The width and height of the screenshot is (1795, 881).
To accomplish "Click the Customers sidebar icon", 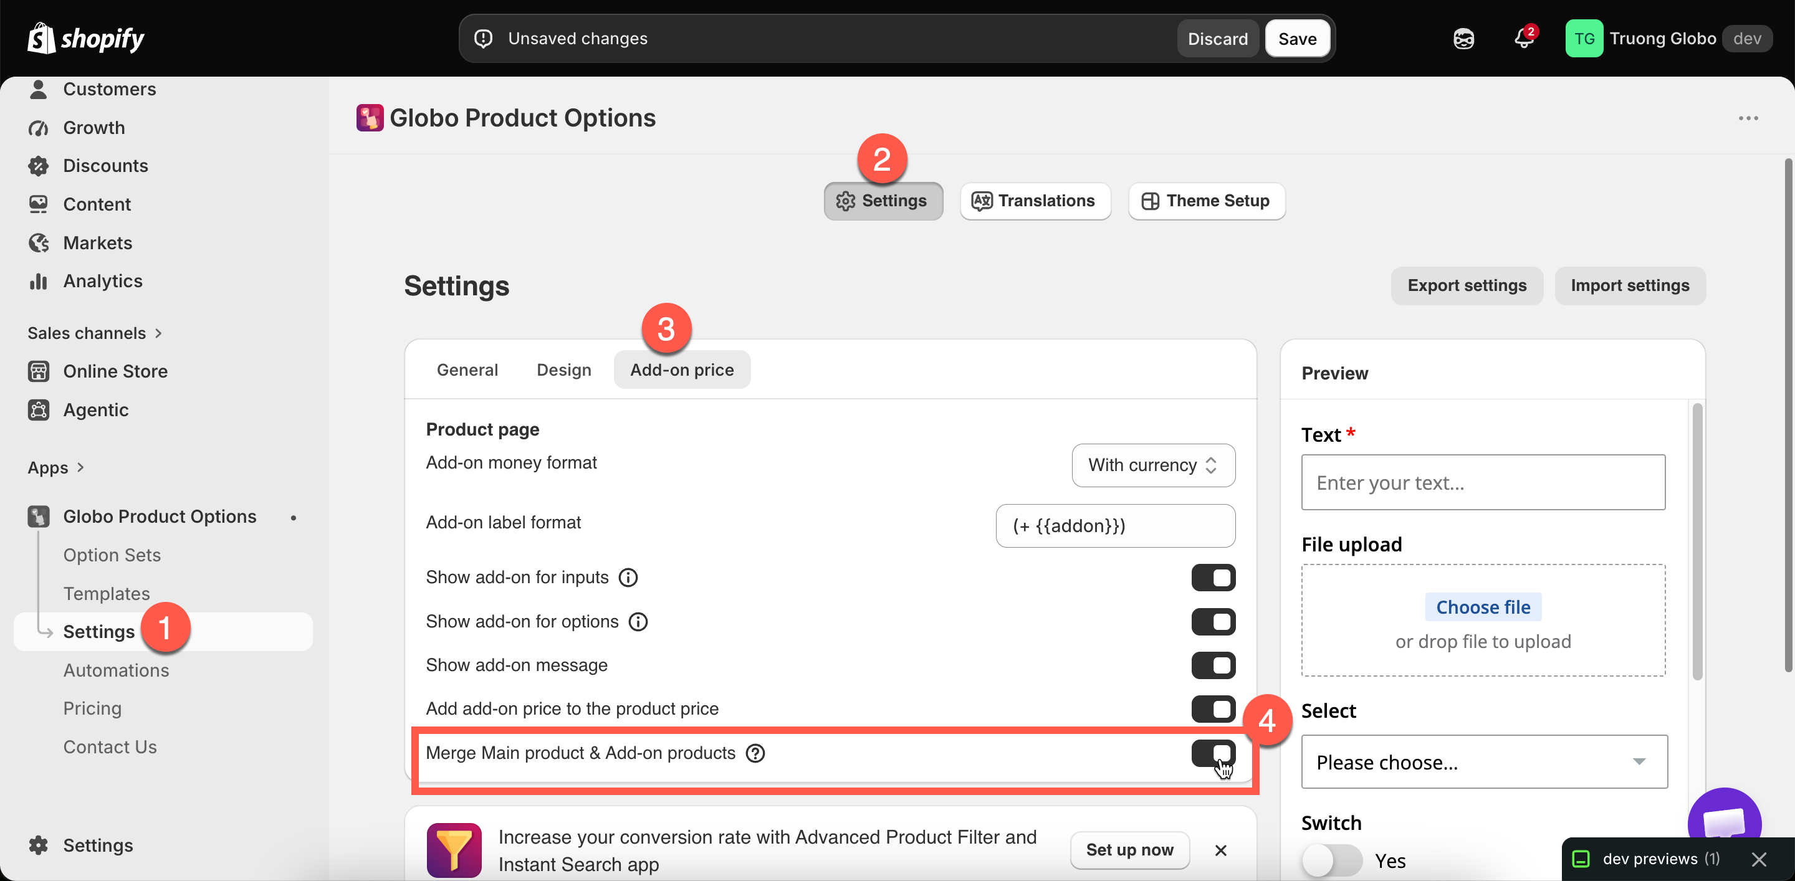I will tap(38, 89).
